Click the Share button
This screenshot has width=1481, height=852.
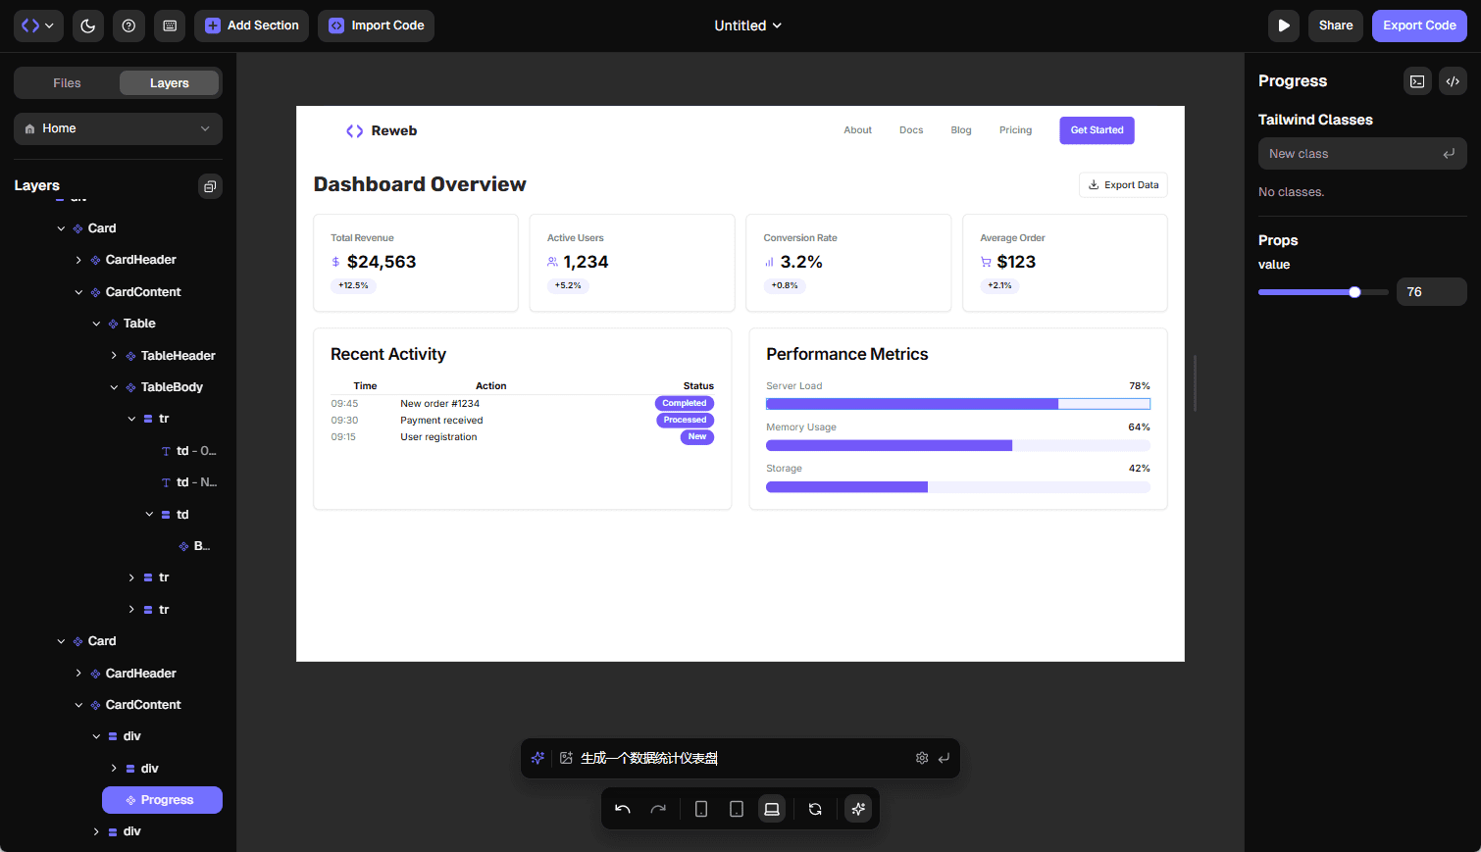coord(1335,25)
